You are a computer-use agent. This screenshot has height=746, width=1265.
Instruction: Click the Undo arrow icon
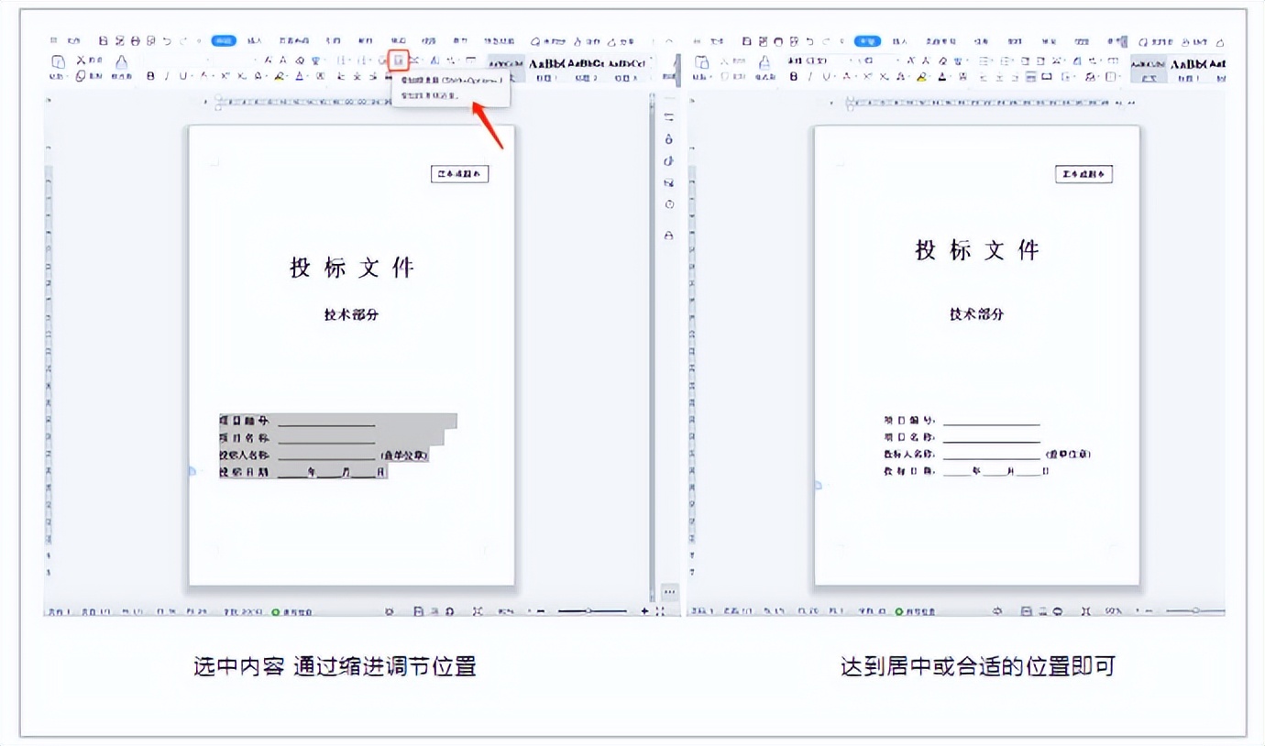click(167, 40)
